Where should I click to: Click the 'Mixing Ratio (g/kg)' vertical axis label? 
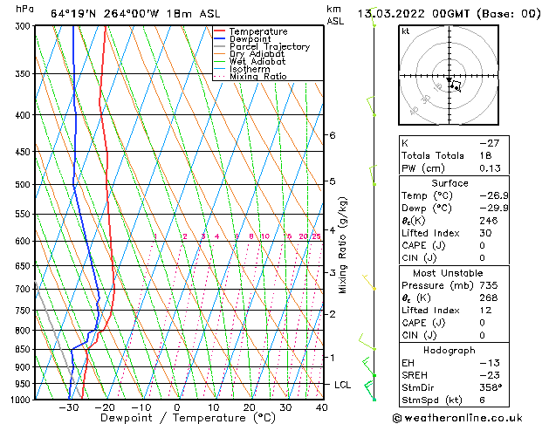342,245
